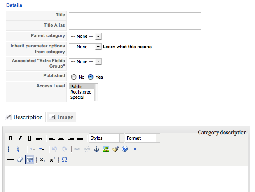
Task: Open the Styles dropdown in editor
Action: pyautogui.click(x=106, y=138)
